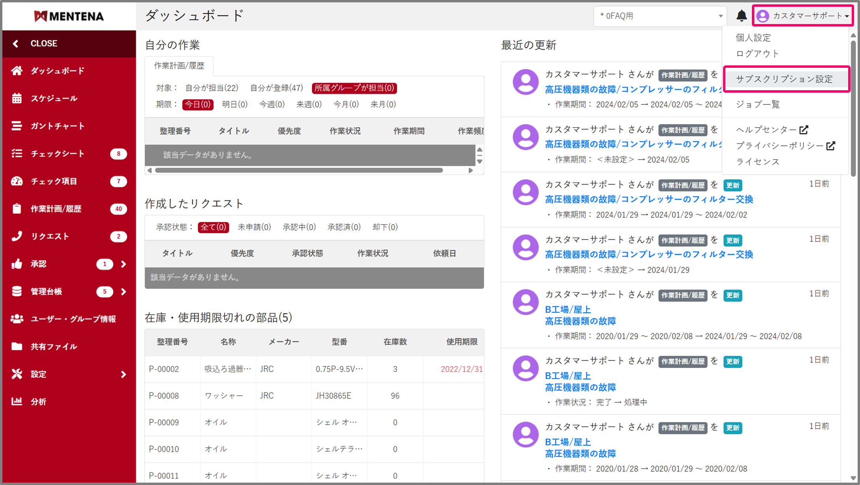Click the リクエスト phone icon
The width and height of the screenshot is (860, 485).
pos(17,236)
